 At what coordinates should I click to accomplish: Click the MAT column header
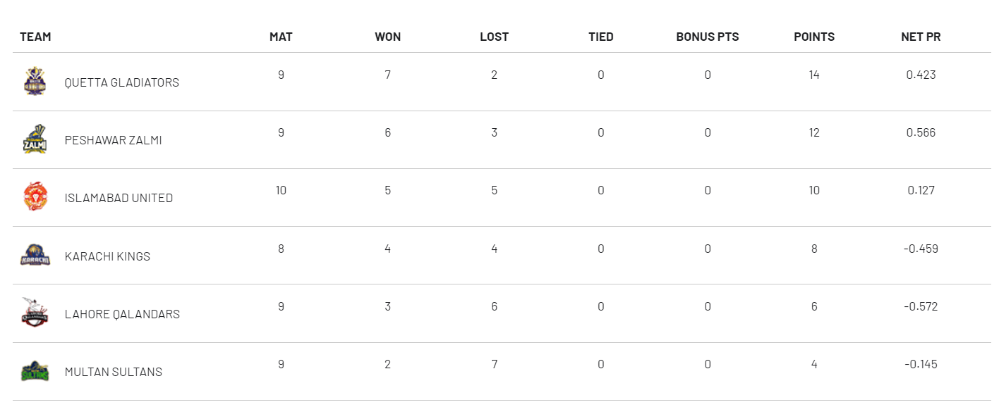[281, 37]
